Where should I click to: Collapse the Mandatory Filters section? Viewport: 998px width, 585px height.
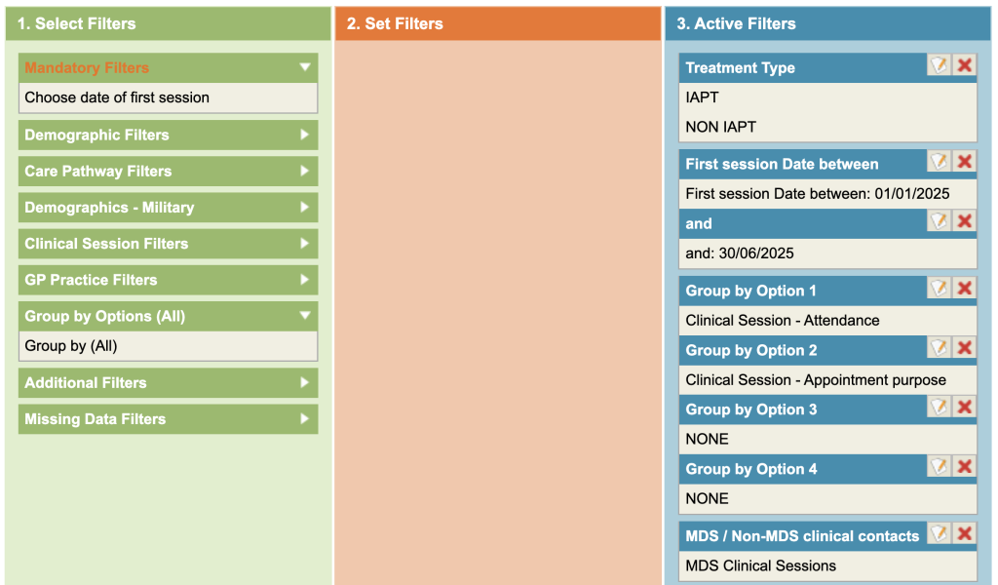click(x=305, y=67)
